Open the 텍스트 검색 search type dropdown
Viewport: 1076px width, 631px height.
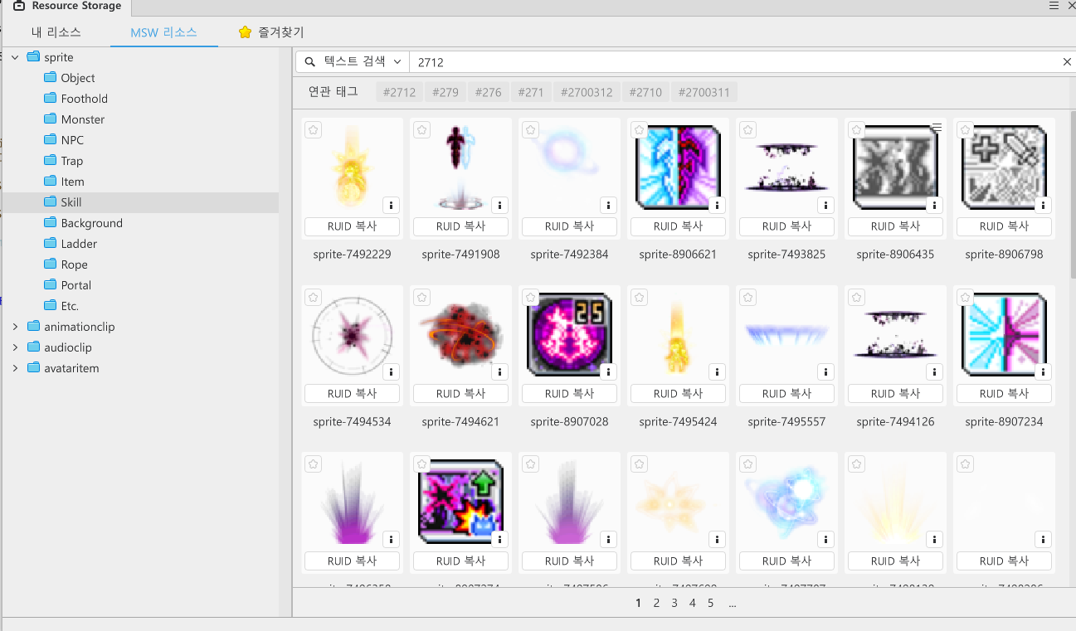click(353, 62)
